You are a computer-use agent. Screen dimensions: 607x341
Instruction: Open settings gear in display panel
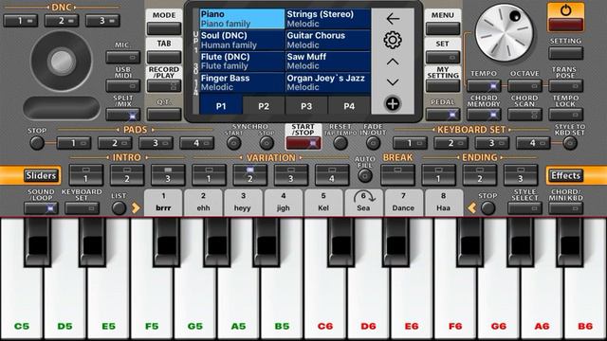click(393, 40)
